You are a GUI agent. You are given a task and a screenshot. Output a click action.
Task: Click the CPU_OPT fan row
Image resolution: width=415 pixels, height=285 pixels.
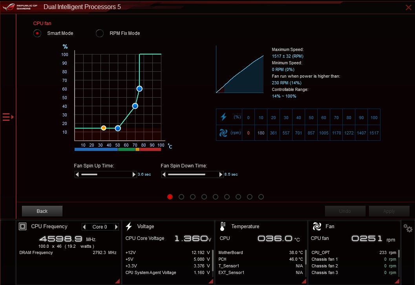click(x=354, y=252)
